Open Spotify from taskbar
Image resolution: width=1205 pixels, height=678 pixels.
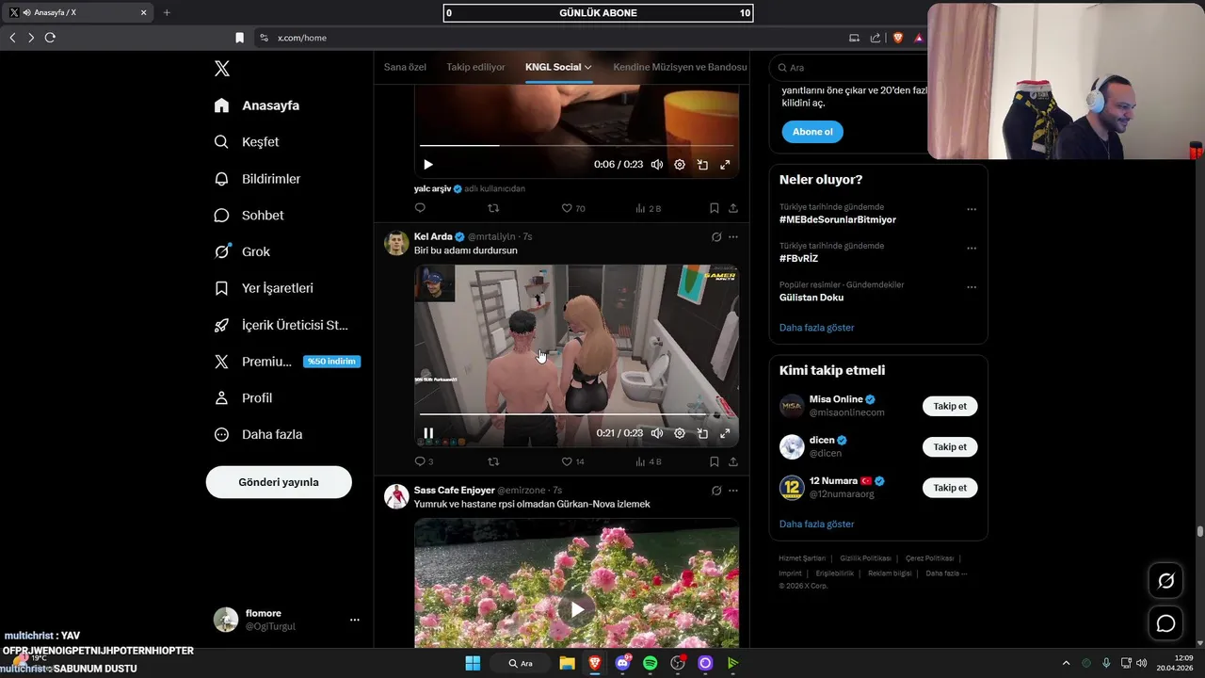coord(650,663)
